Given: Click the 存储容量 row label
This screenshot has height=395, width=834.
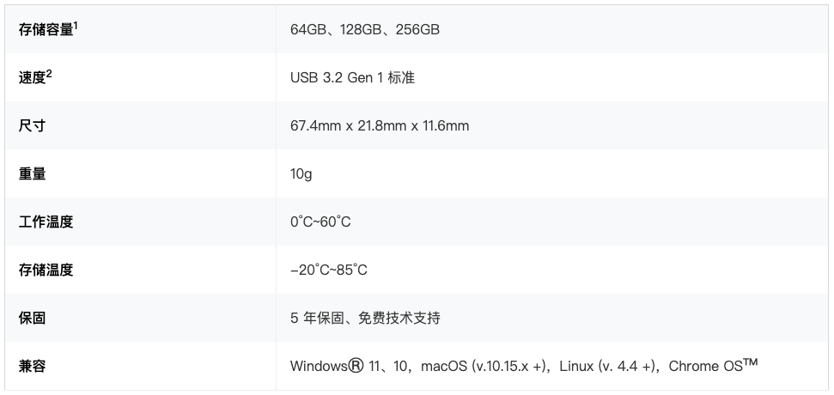Looking at the screenshot, I should pyautogui.click(x=46, y=30).
